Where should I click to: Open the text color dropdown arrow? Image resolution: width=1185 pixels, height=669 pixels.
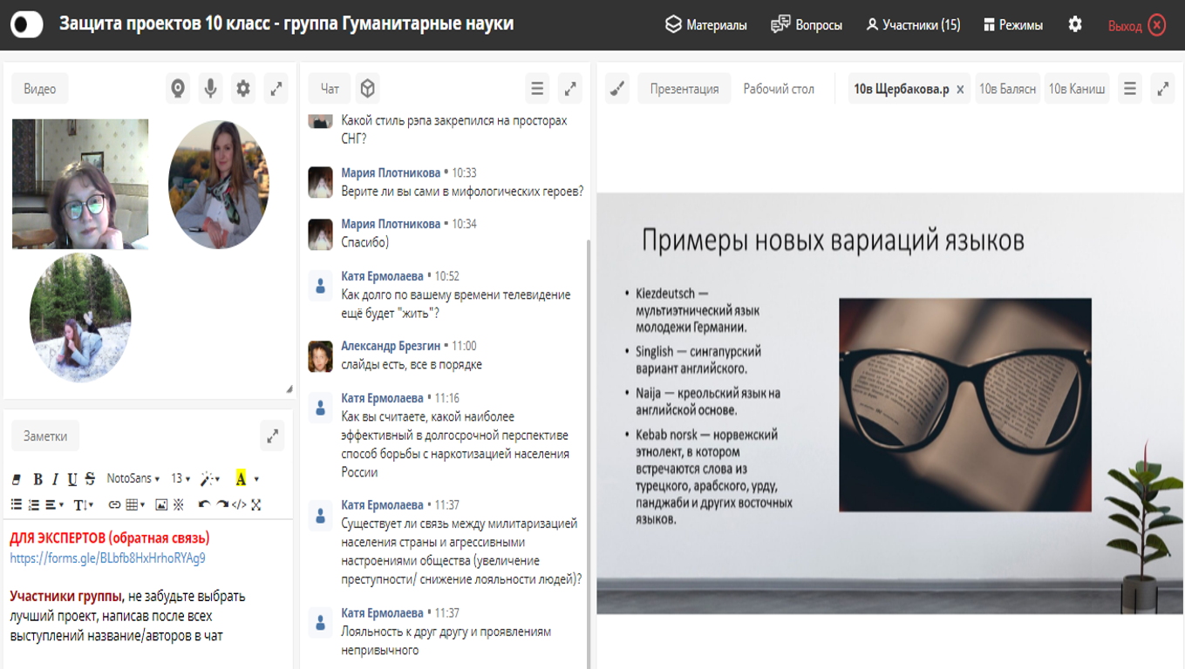[x=256, y=479]
